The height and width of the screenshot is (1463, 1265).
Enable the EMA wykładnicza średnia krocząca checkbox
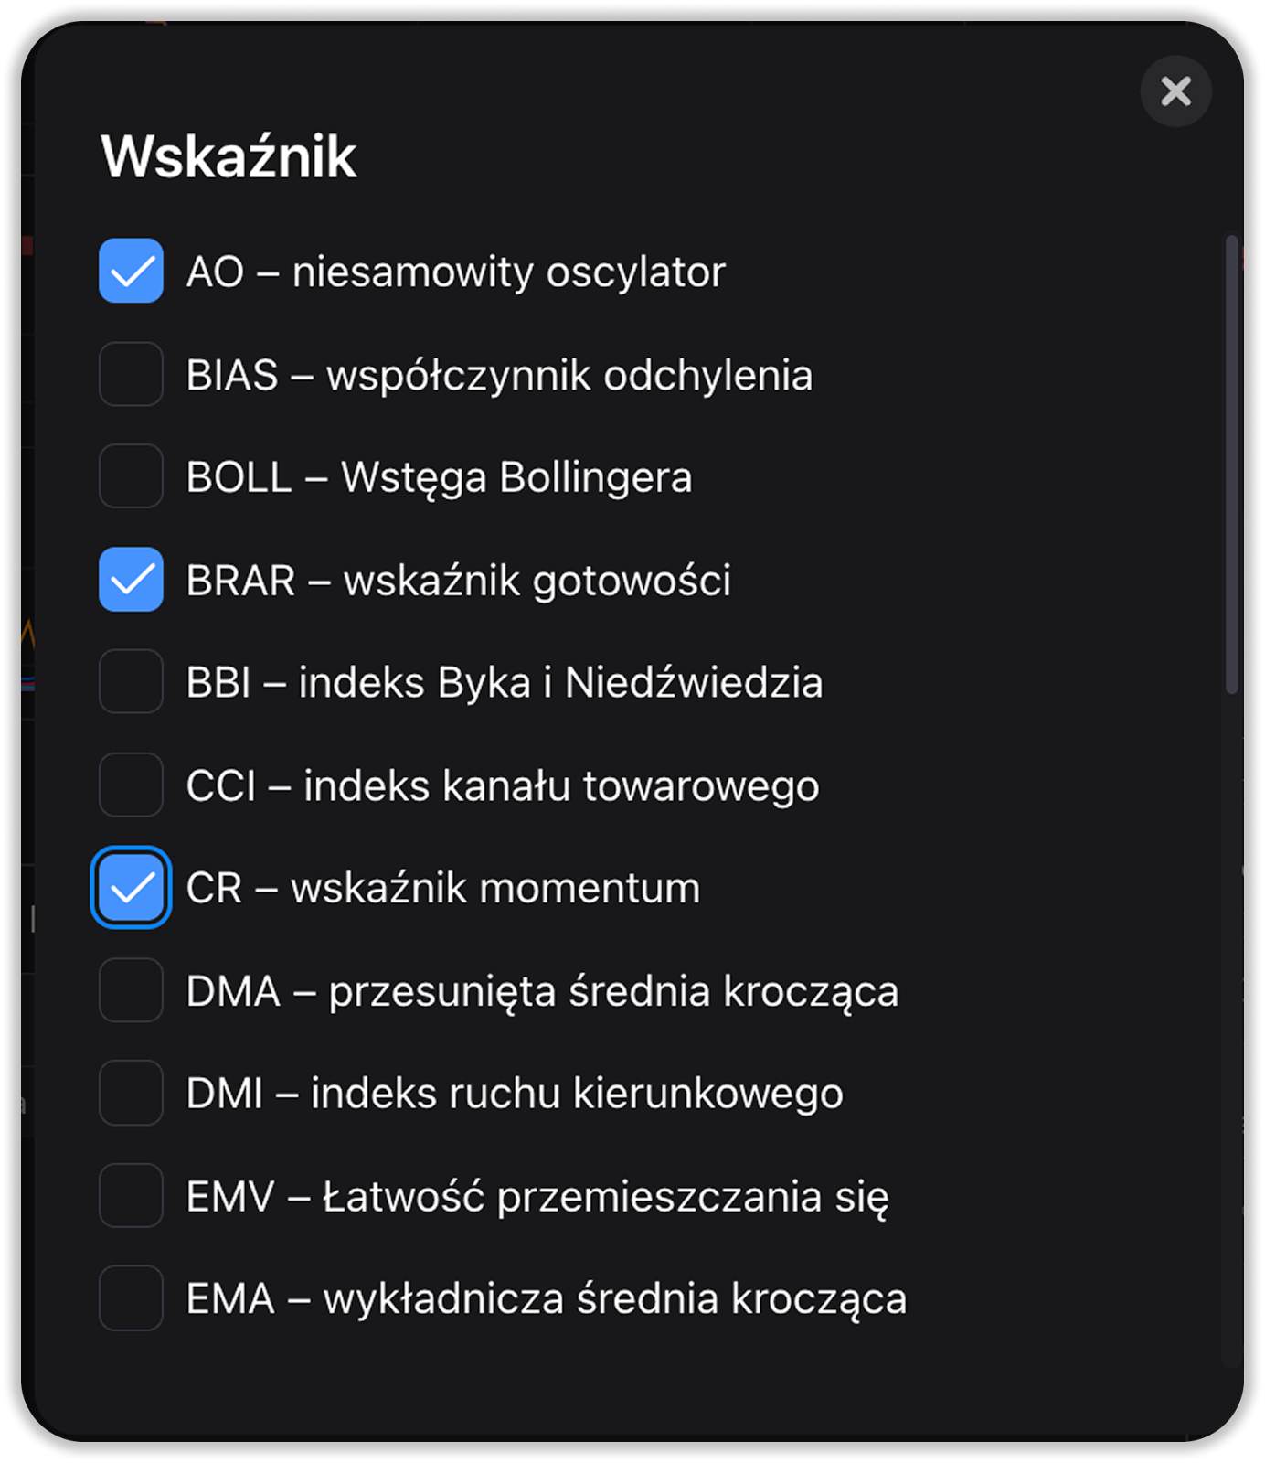[x=131, y=1298]
